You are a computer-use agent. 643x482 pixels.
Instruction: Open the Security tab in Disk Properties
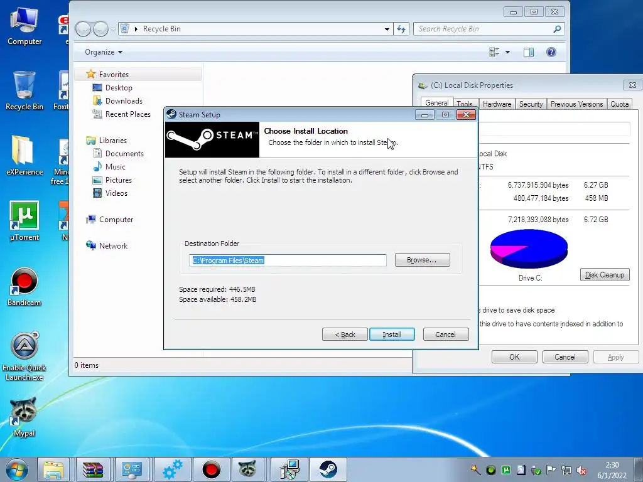pyautogui.click(x=531, y=104)
